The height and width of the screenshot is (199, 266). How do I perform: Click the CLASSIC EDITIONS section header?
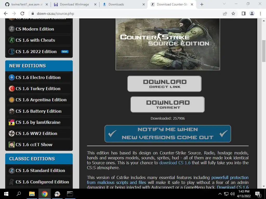(39, 159)
